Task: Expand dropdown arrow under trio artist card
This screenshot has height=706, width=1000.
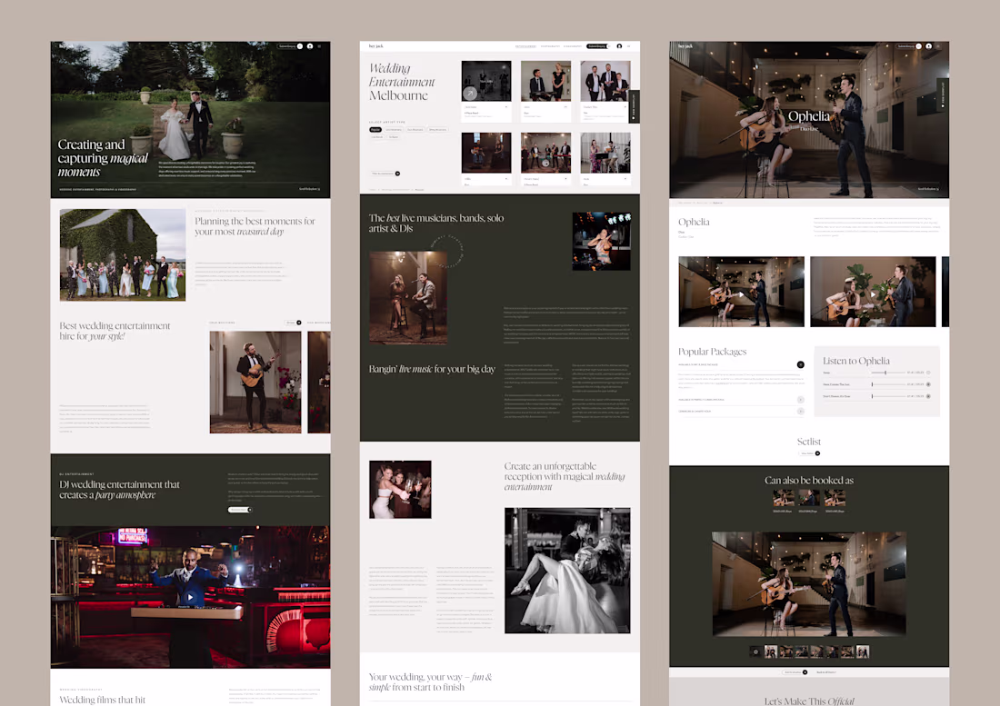Action: 625,107
